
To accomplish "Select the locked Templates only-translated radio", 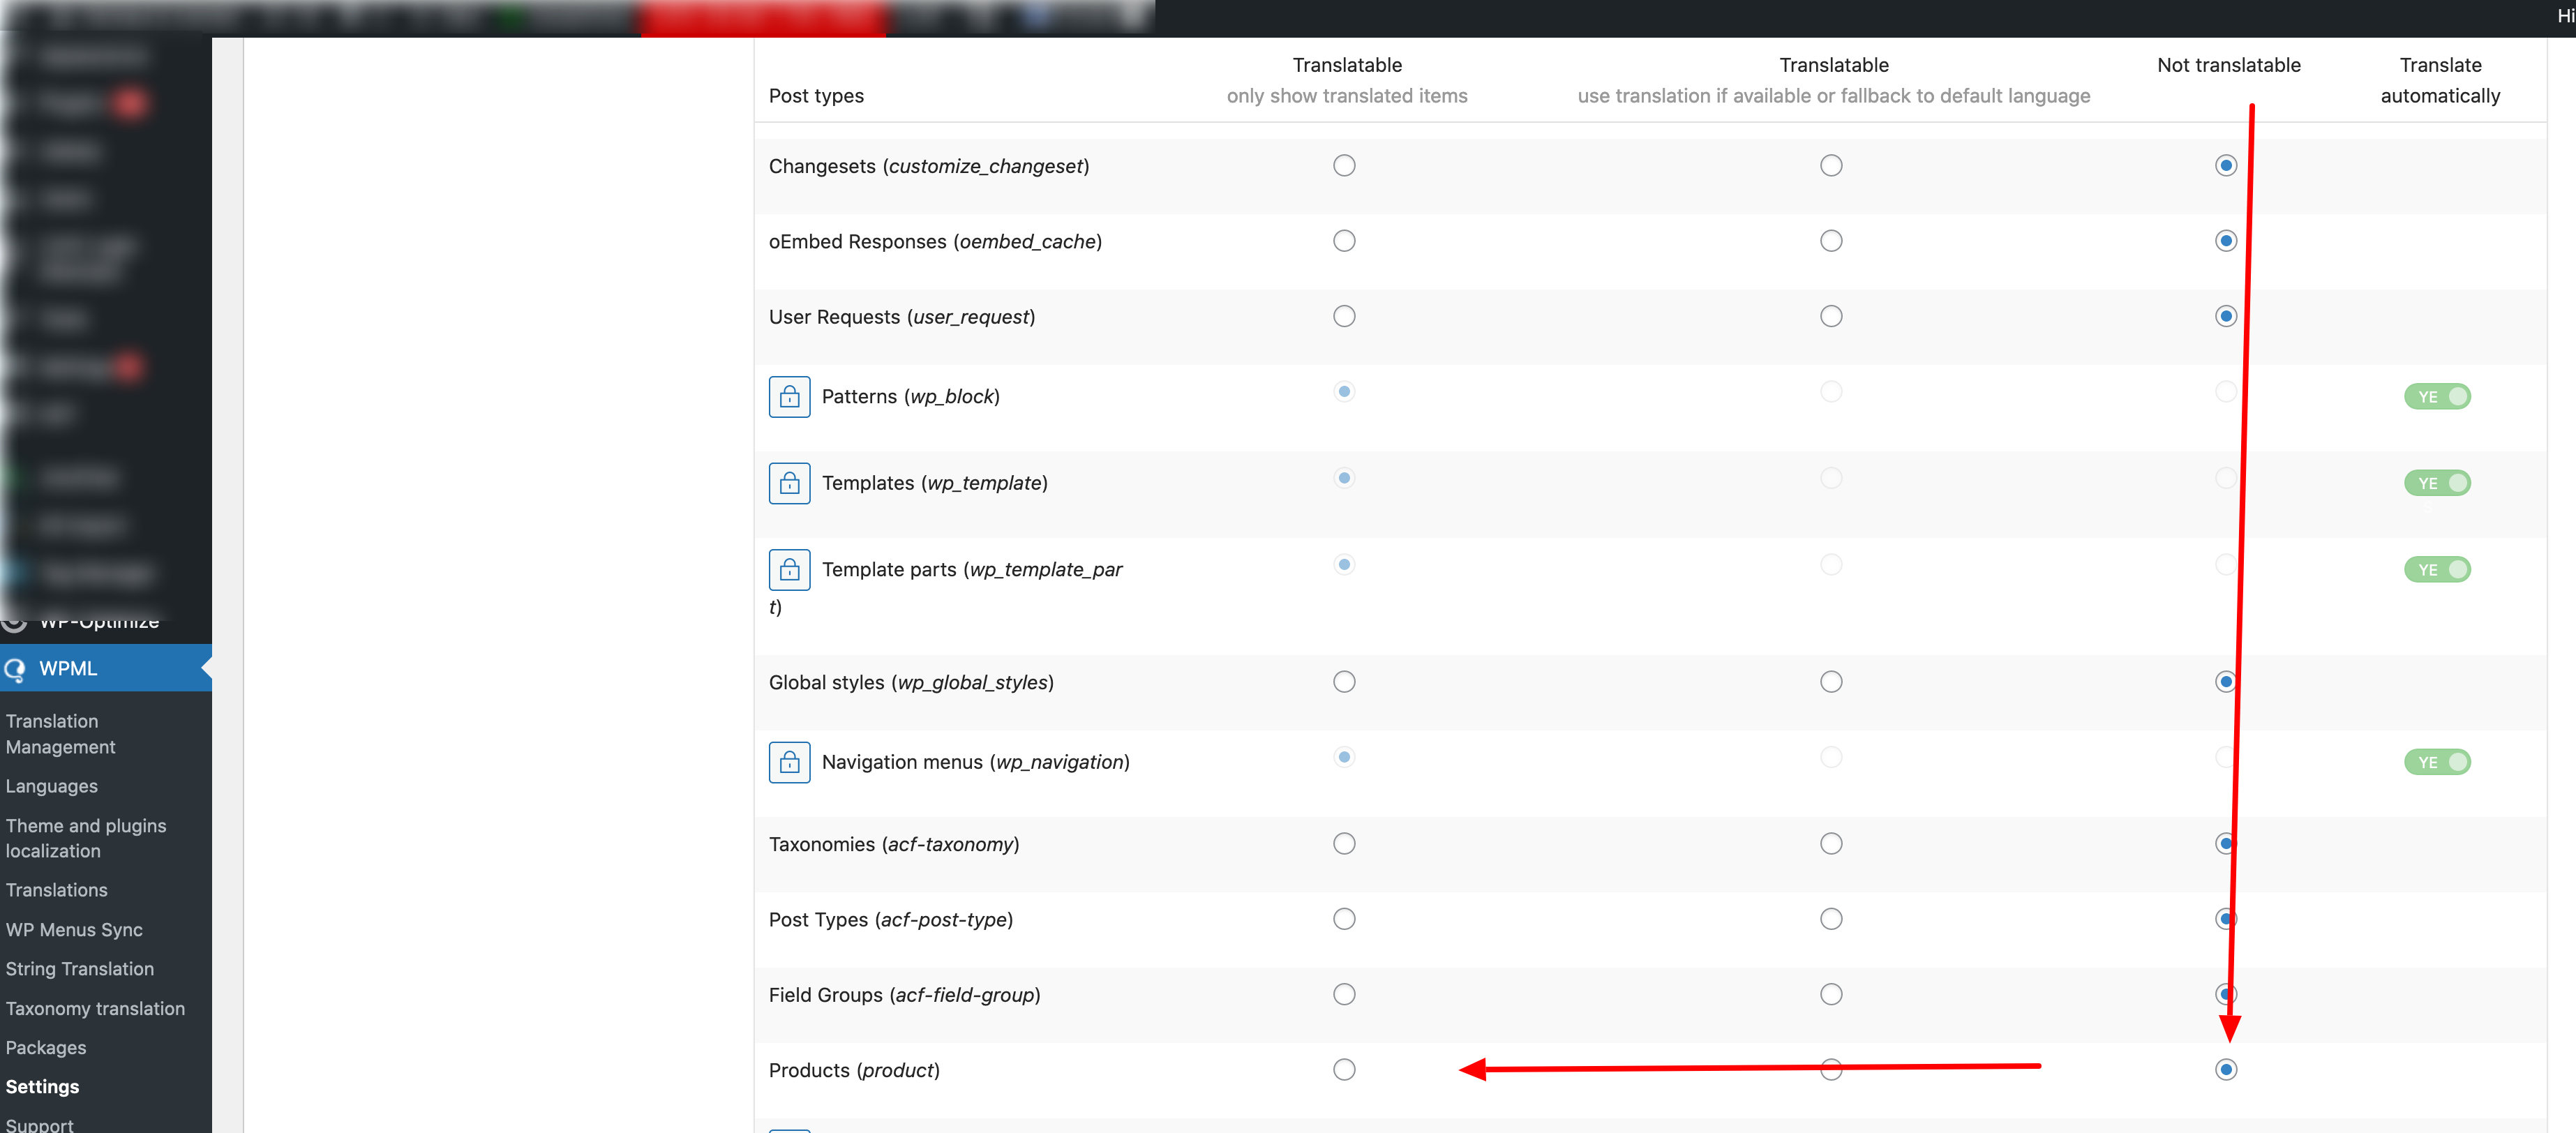I will (x=1344, y=478).
